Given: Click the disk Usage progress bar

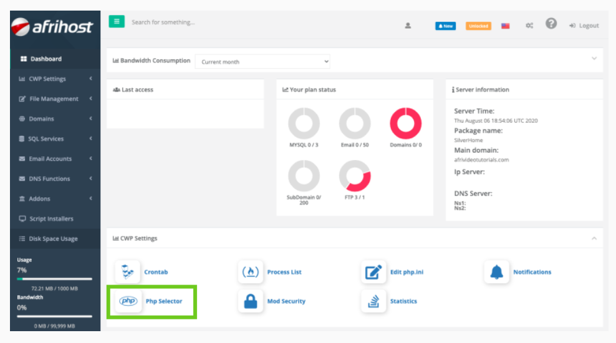Looking at the screenshot, I should click(x=54, y=279).
